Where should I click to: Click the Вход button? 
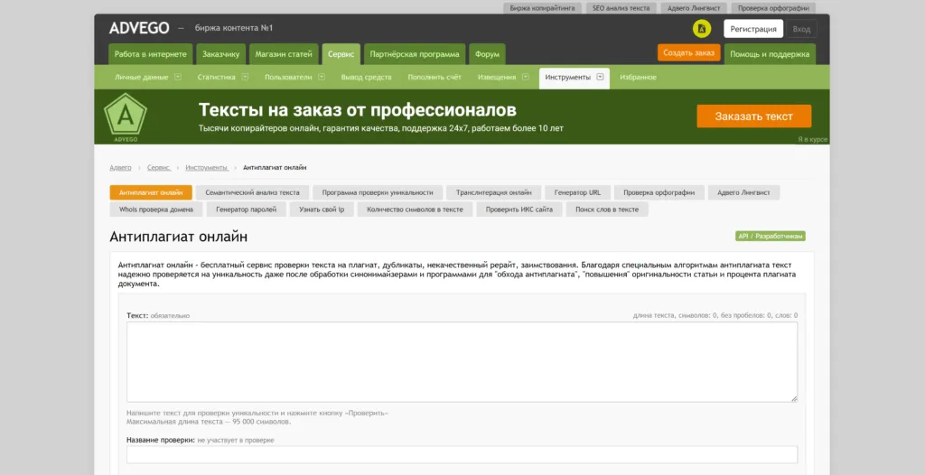(x=802, y=29)
